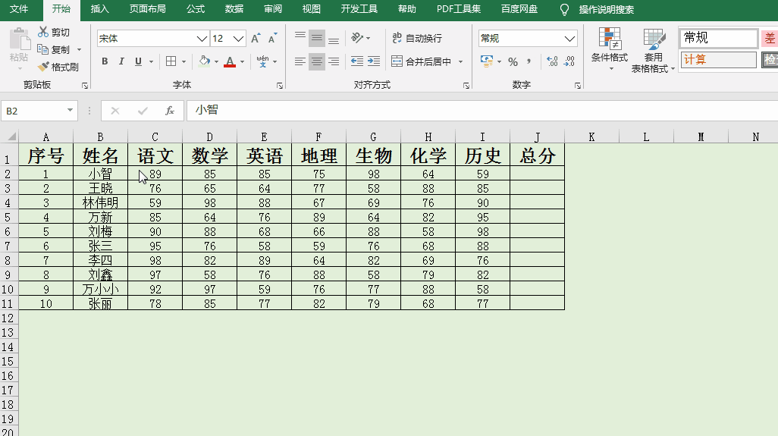Image resolution: width=778 pixels, height=436 pixels.
Task: Select row 12 header
Action: click(x=8, y=318)
